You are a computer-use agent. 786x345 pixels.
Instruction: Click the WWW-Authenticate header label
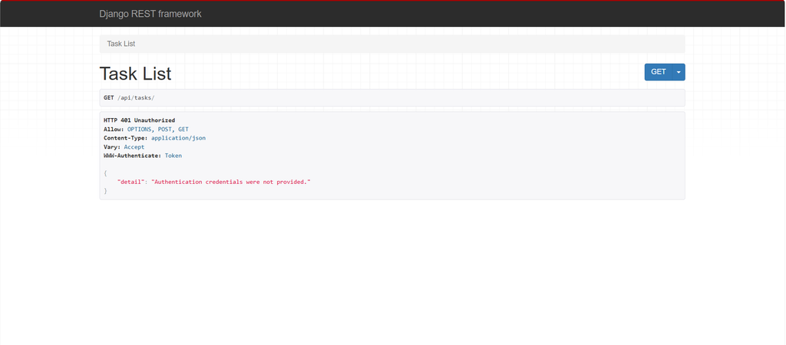(x=133, y=156)
